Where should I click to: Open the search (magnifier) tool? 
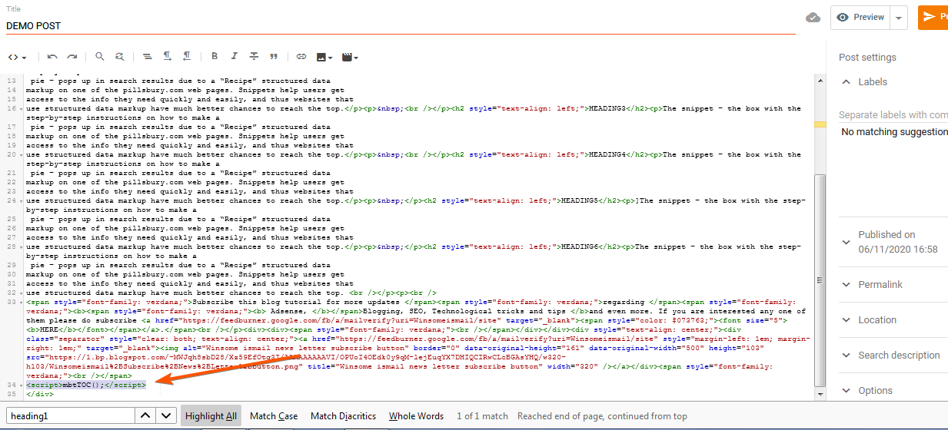pos(100,57)
